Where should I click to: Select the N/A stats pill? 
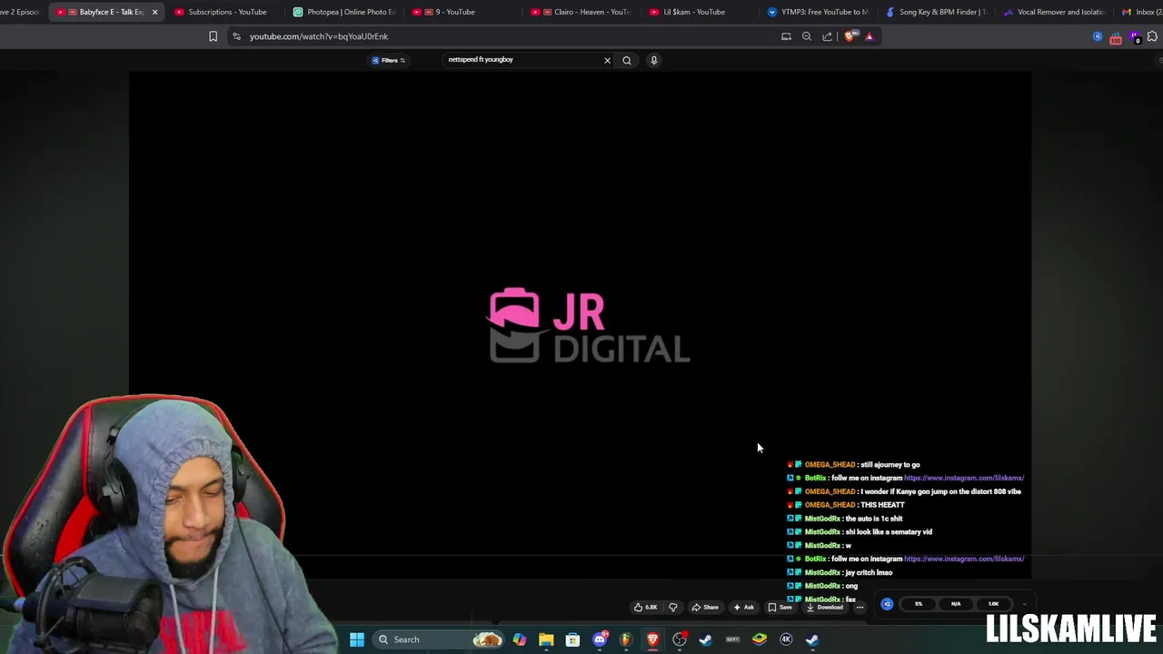tap(956, 604)
